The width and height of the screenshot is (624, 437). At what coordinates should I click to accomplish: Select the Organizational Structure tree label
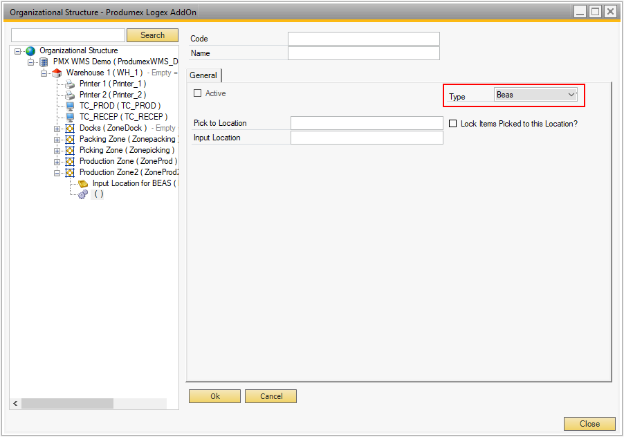click(79, 50)
